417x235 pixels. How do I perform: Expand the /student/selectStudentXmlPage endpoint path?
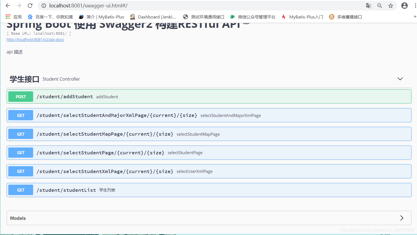click(x=105, y=171)
